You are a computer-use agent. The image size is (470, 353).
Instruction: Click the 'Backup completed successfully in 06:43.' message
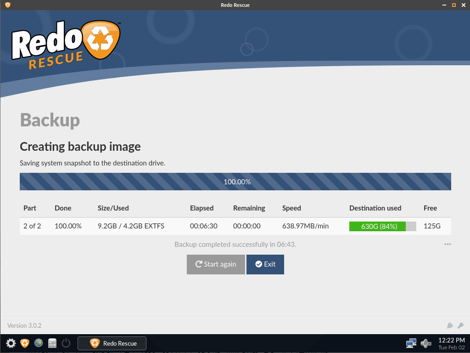click(x=235, y=245)
